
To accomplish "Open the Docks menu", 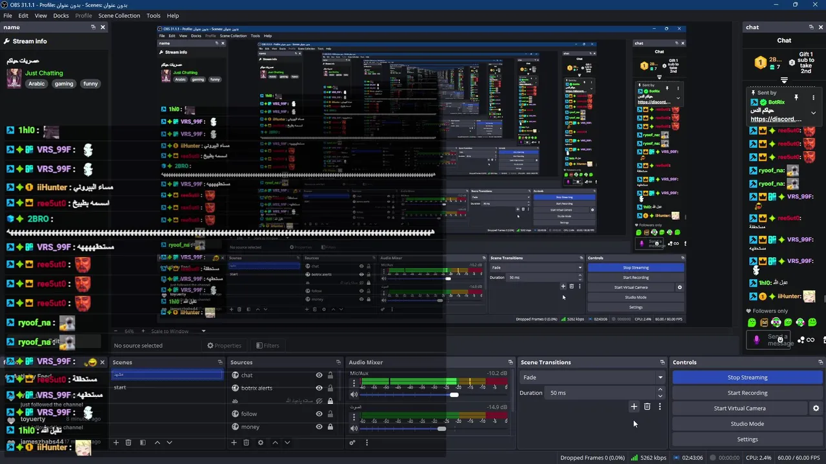I will pyautogui.click(x=61, y=15).
